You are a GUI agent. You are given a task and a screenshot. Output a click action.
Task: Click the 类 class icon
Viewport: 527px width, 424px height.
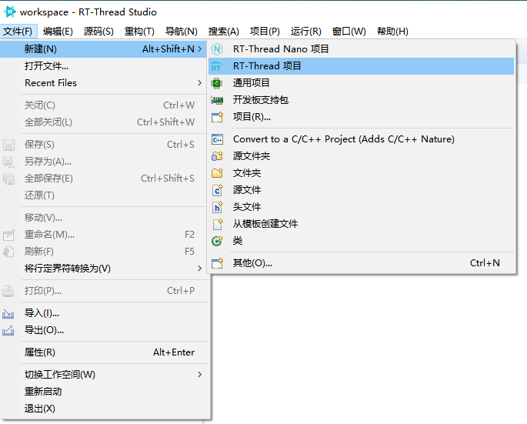[217, 241]
